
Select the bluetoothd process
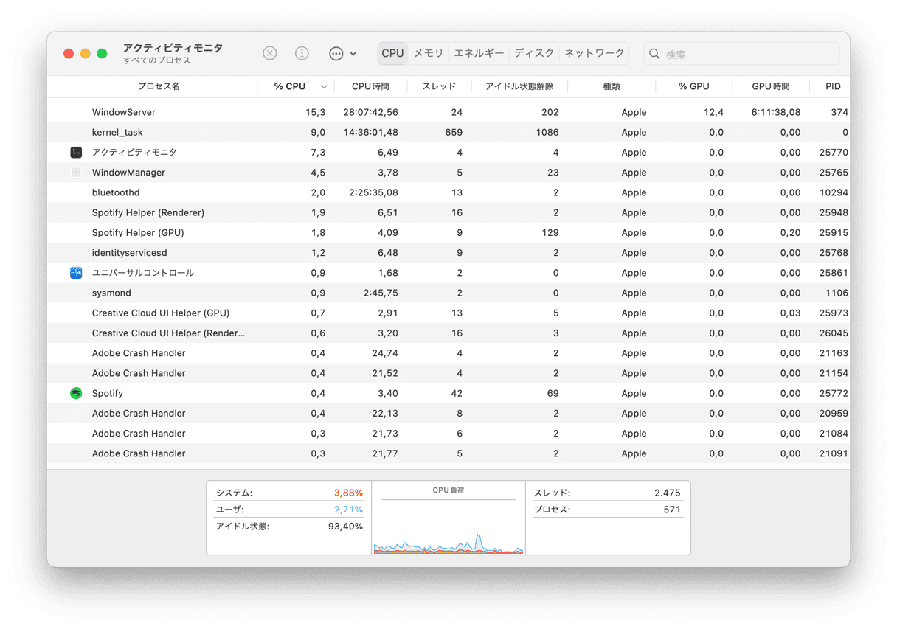[448, 192]
